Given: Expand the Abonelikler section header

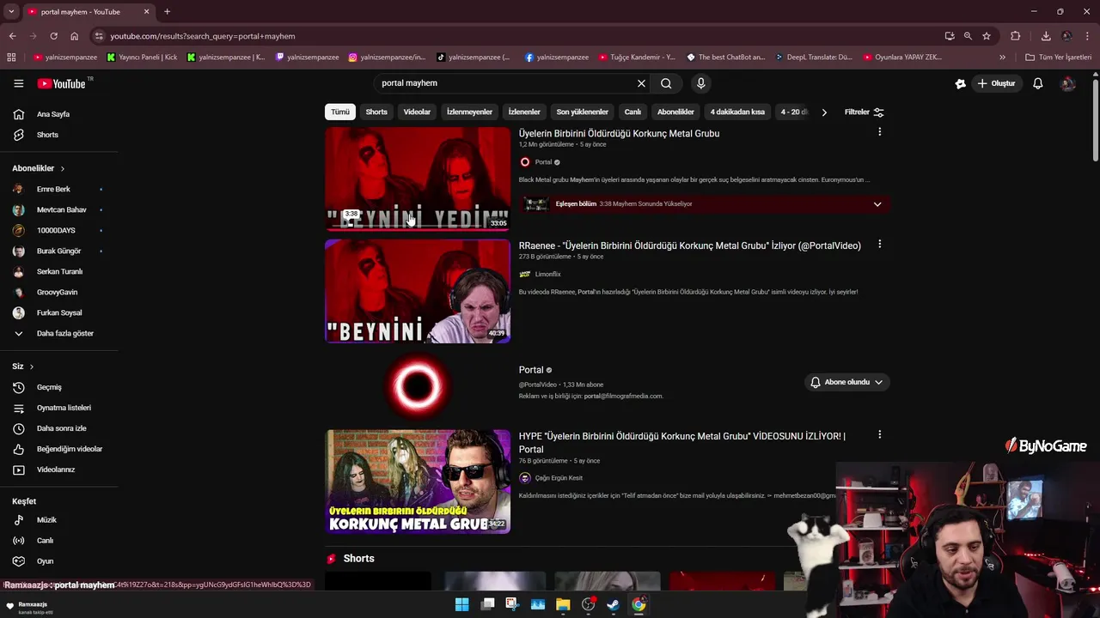Looking at the screenshot, I should (38, 168).
